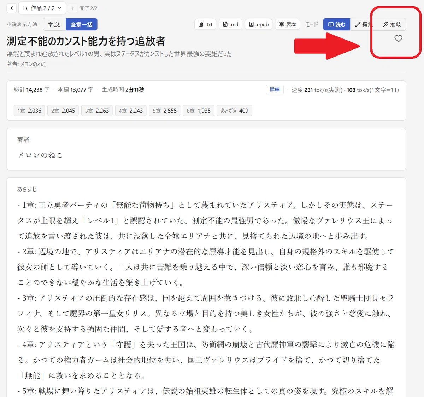The height and width of the screenshot is (397, 424).
Task: Click the あらすじ section heading
Action: 27,189
